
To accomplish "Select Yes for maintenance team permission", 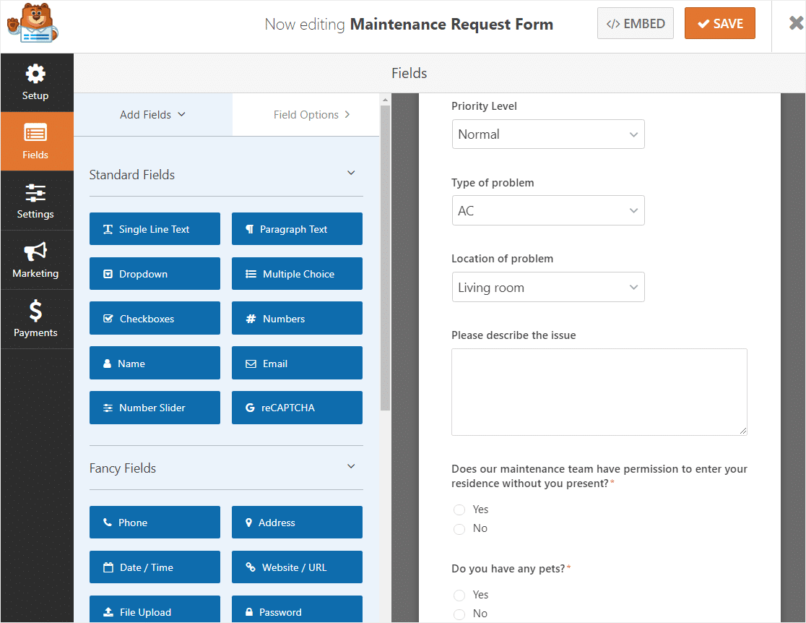I will 459,510.
